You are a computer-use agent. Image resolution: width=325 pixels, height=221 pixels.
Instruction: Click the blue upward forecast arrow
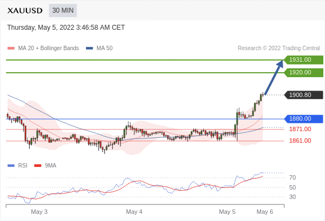pos(274,78)
